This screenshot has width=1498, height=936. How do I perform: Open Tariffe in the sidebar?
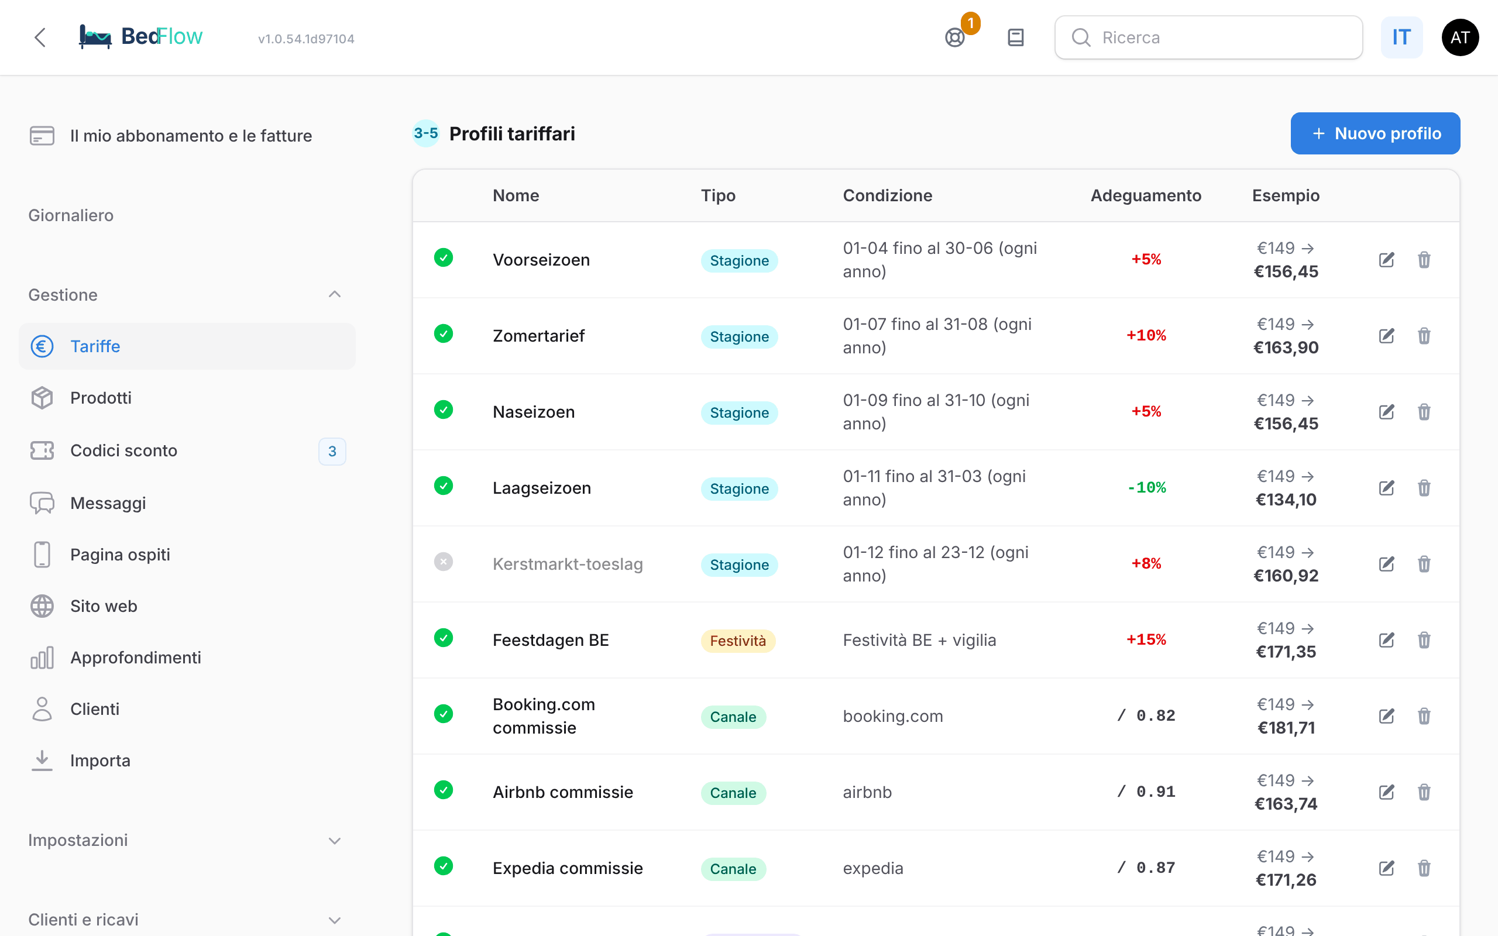pos(187,346)
